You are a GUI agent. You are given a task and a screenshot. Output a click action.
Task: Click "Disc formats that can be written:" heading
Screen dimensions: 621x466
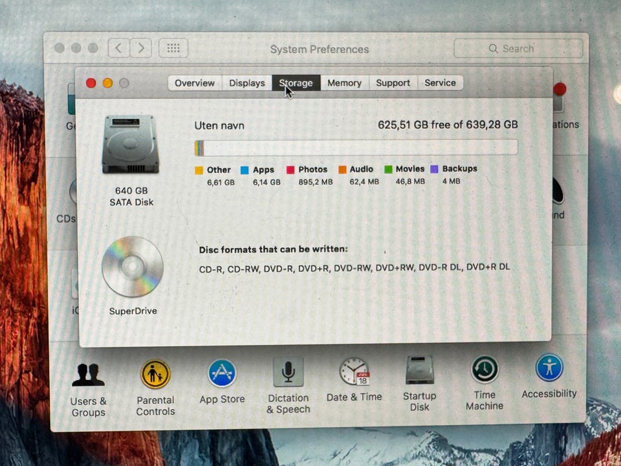pos(273,250)
